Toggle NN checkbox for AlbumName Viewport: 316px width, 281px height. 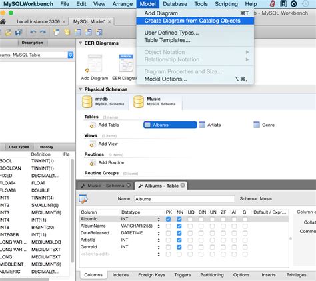point(179,226)
